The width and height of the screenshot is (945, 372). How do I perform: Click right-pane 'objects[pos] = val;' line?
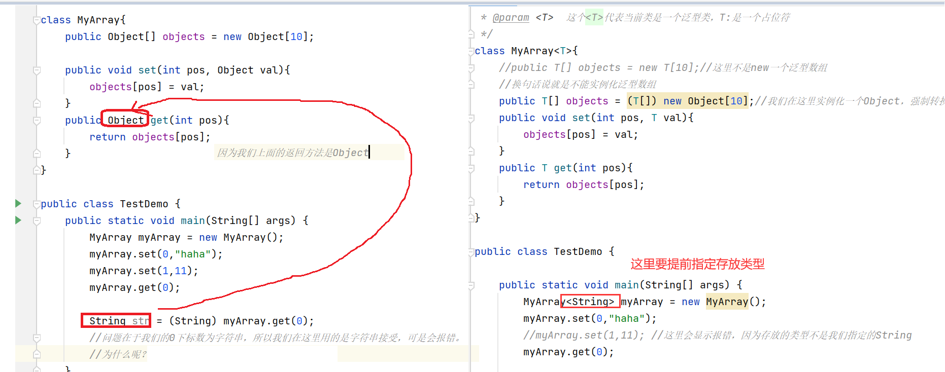581,135
